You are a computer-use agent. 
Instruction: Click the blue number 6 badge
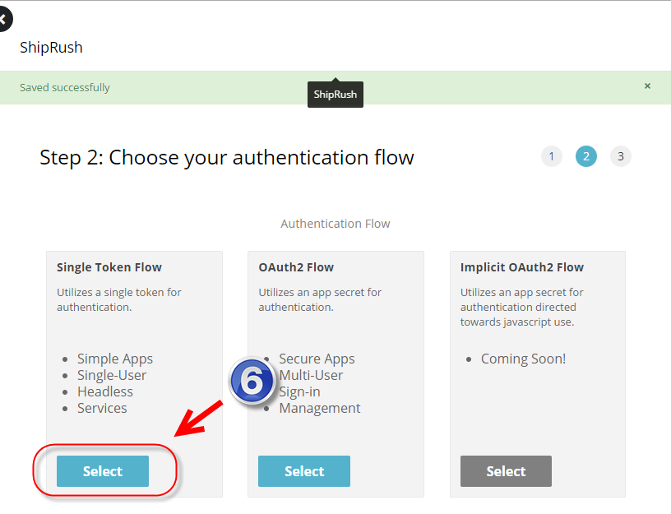(252, 382)
